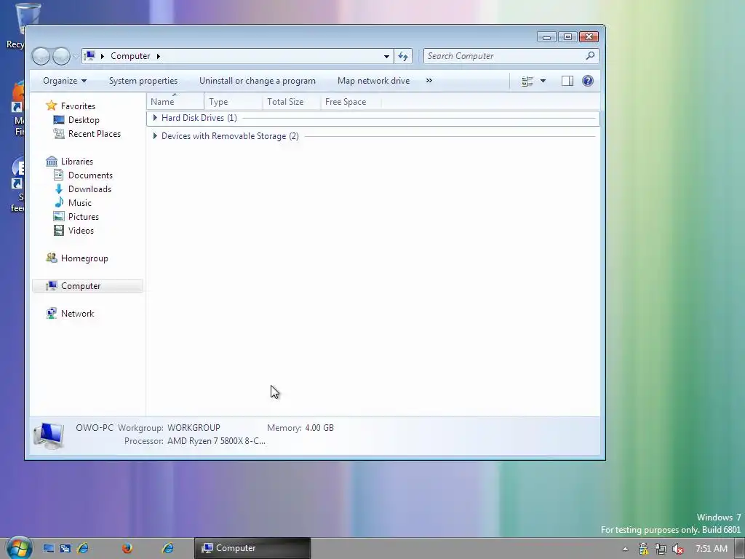Click the Back navigation button
745x559 pixels.
[x=41, y=56]
